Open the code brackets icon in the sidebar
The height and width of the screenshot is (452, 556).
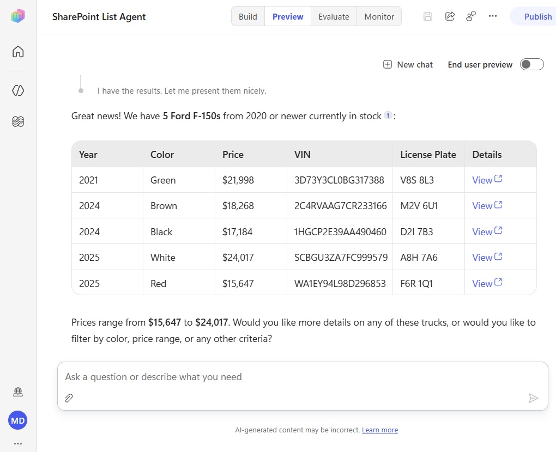pos(18,91)
